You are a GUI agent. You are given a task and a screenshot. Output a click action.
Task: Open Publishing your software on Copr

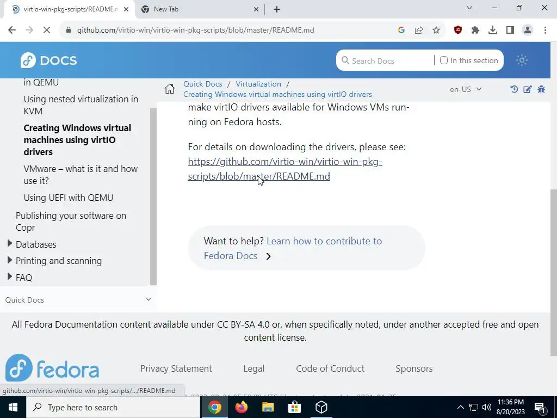point(71,222)
